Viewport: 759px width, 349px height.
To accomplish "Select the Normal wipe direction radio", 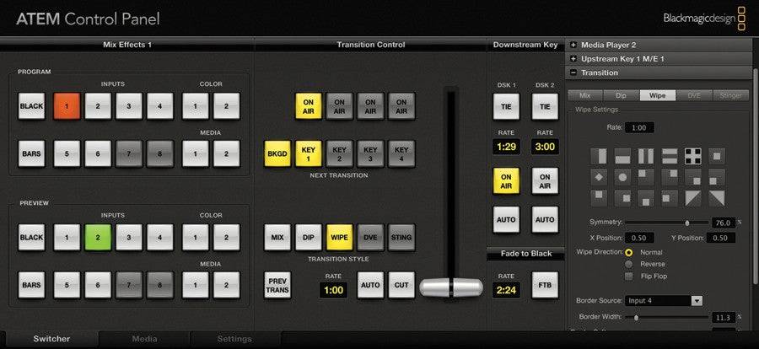I will (629, 252).
